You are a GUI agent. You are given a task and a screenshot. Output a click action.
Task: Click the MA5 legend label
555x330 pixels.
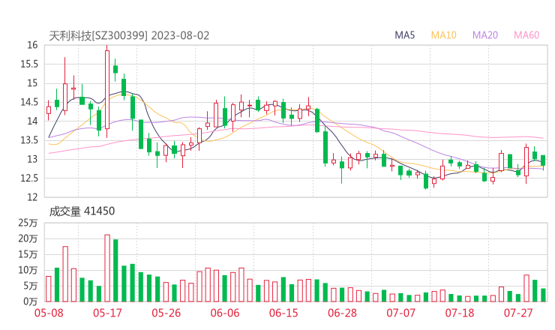point(404,35)
